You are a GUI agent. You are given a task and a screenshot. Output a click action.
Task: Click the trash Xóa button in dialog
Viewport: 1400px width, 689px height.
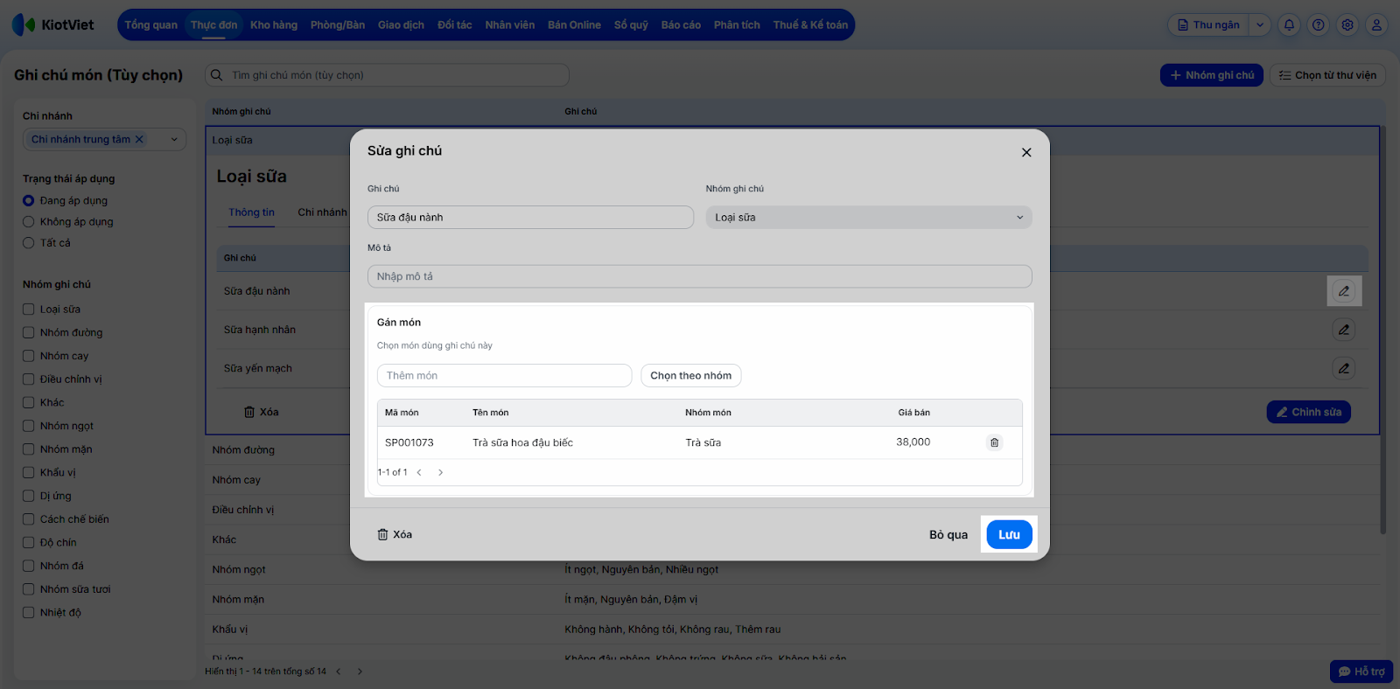click(395, 534)
